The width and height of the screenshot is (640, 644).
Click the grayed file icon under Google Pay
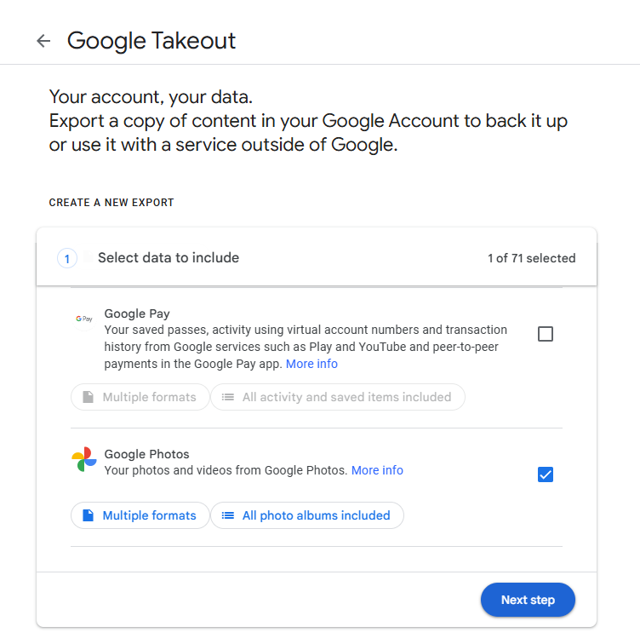pos(89,397)
